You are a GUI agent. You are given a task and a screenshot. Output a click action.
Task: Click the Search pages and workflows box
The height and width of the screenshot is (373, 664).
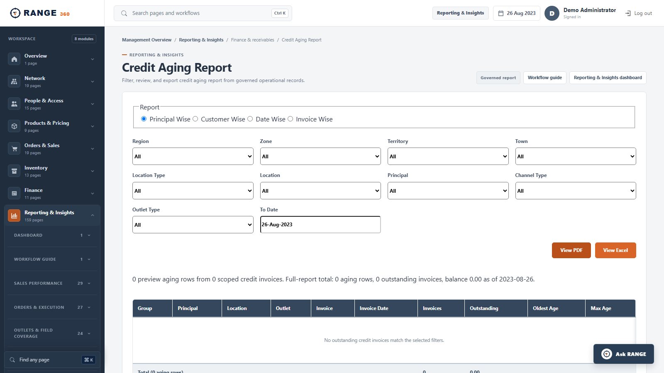pos(203,13)
